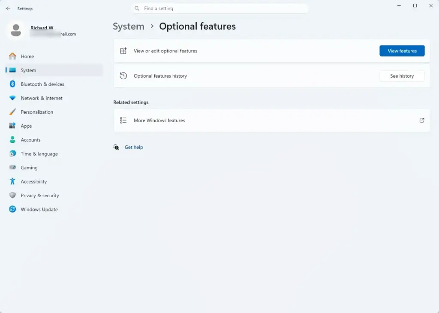Click Optional features history text
Screen dimensions: 439x313
click(160, 76)
